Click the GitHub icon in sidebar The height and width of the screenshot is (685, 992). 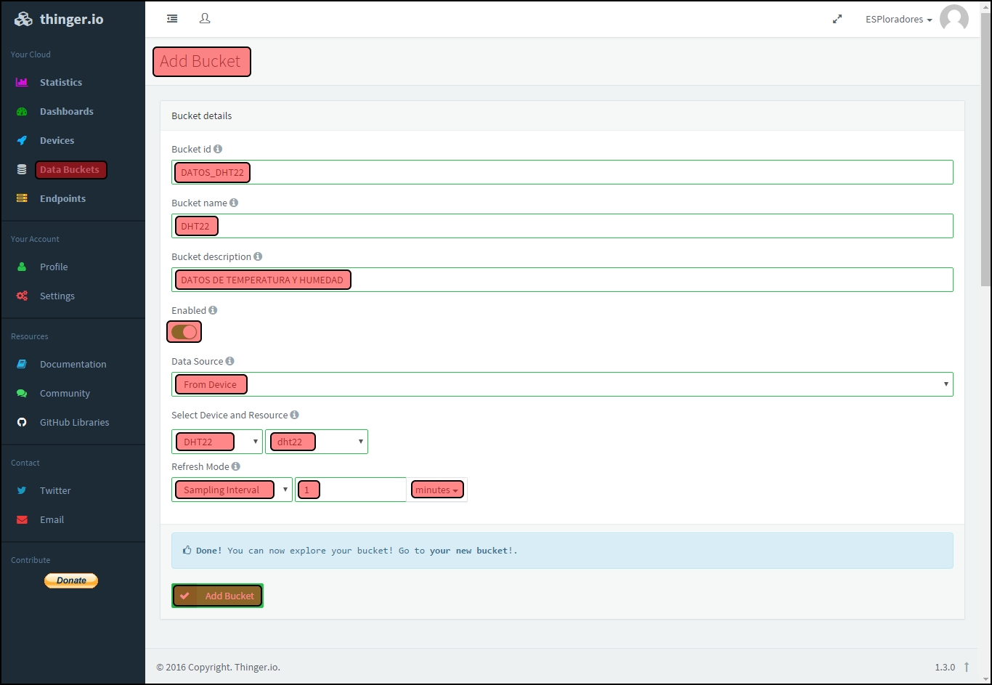point(22,422)
